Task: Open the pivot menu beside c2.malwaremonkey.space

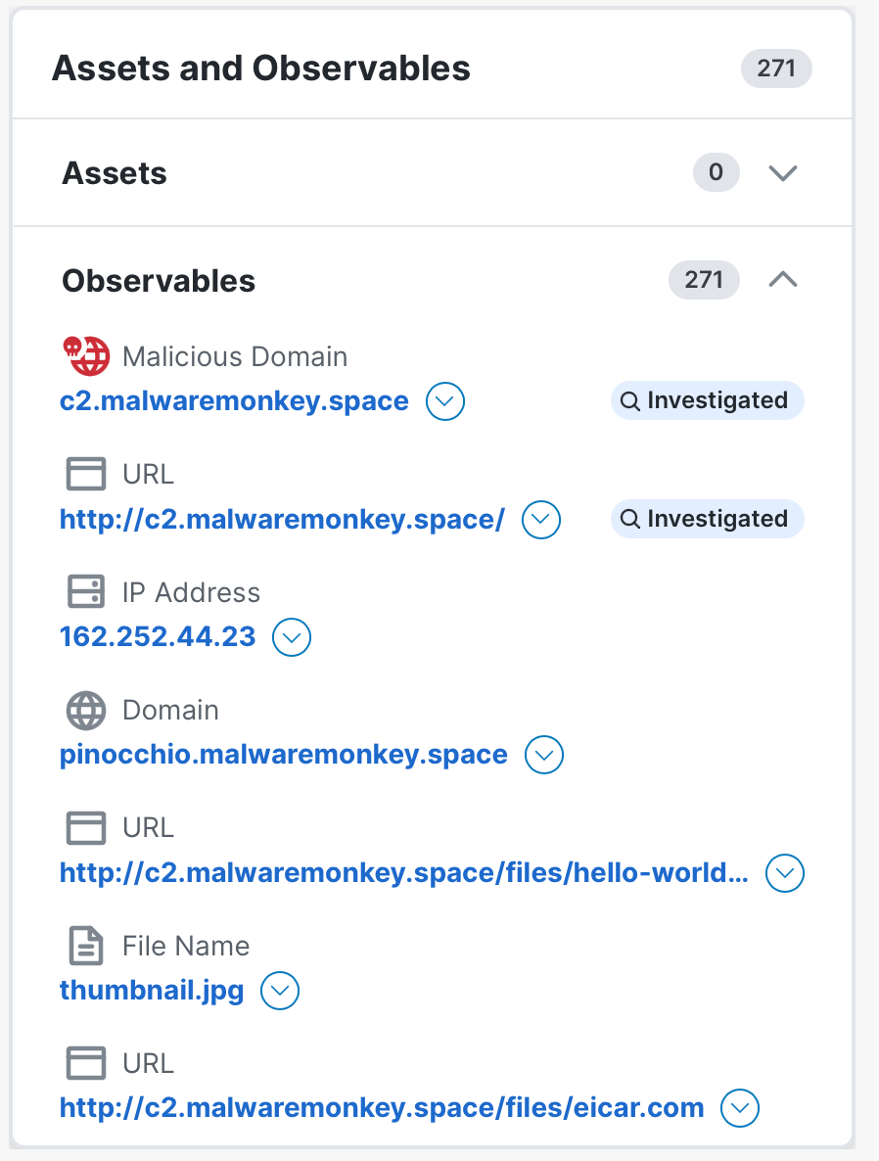Action: [445, 401]
